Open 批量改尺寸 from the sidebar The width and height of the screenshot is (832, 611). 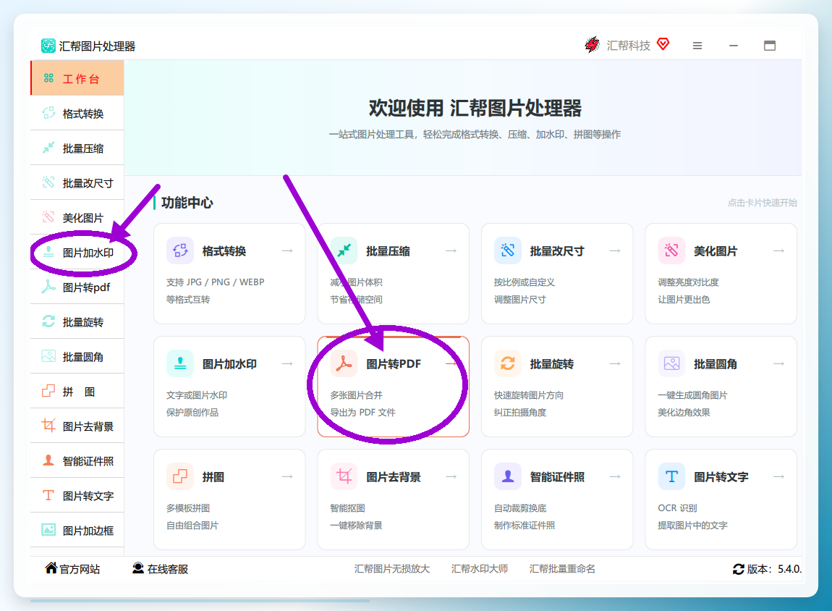coord(77,182)
